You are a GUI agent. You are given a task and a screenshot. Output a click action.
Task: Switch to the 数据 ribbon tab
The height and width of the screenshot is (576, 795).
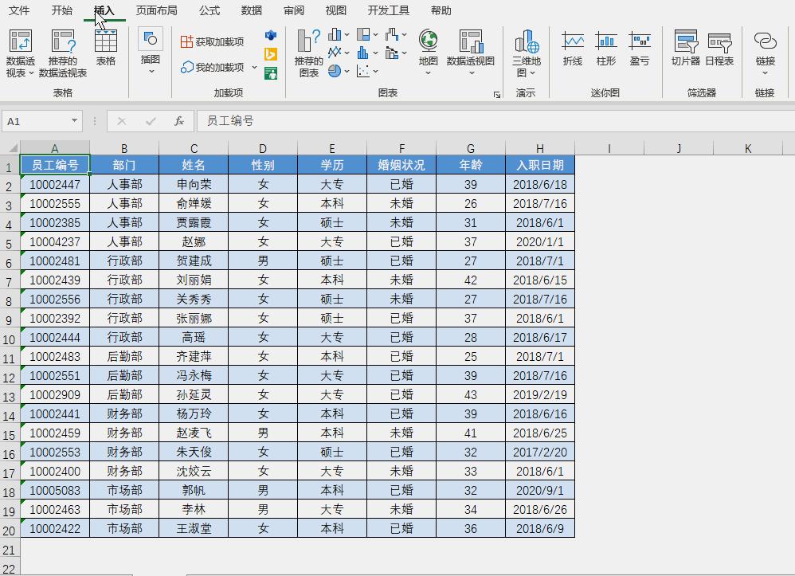tap(250, 10)
